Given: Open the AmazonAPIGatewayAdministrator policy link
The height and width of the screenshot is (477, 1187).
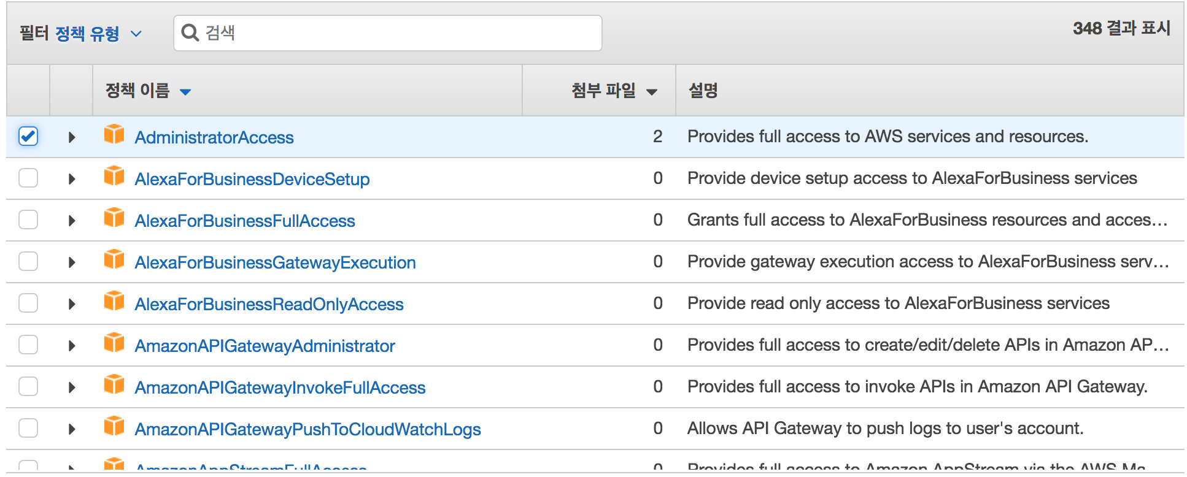Looking at the screenshot, I should (265, 346).
